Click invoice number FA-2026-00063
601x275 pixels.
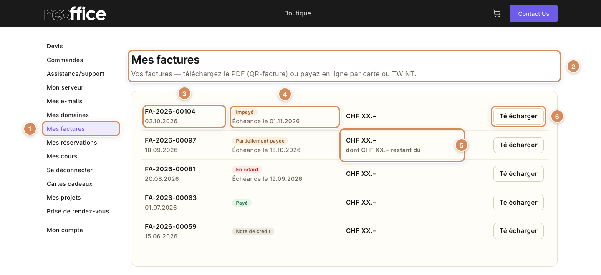170,198
